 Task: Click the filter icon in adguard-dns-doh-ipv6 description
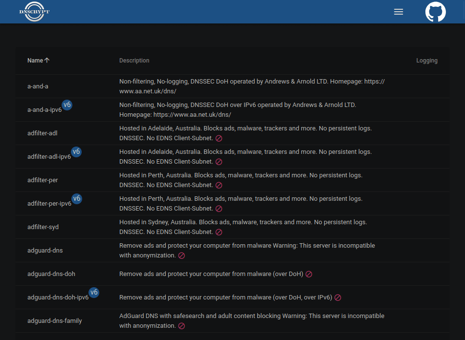[338, 297]
